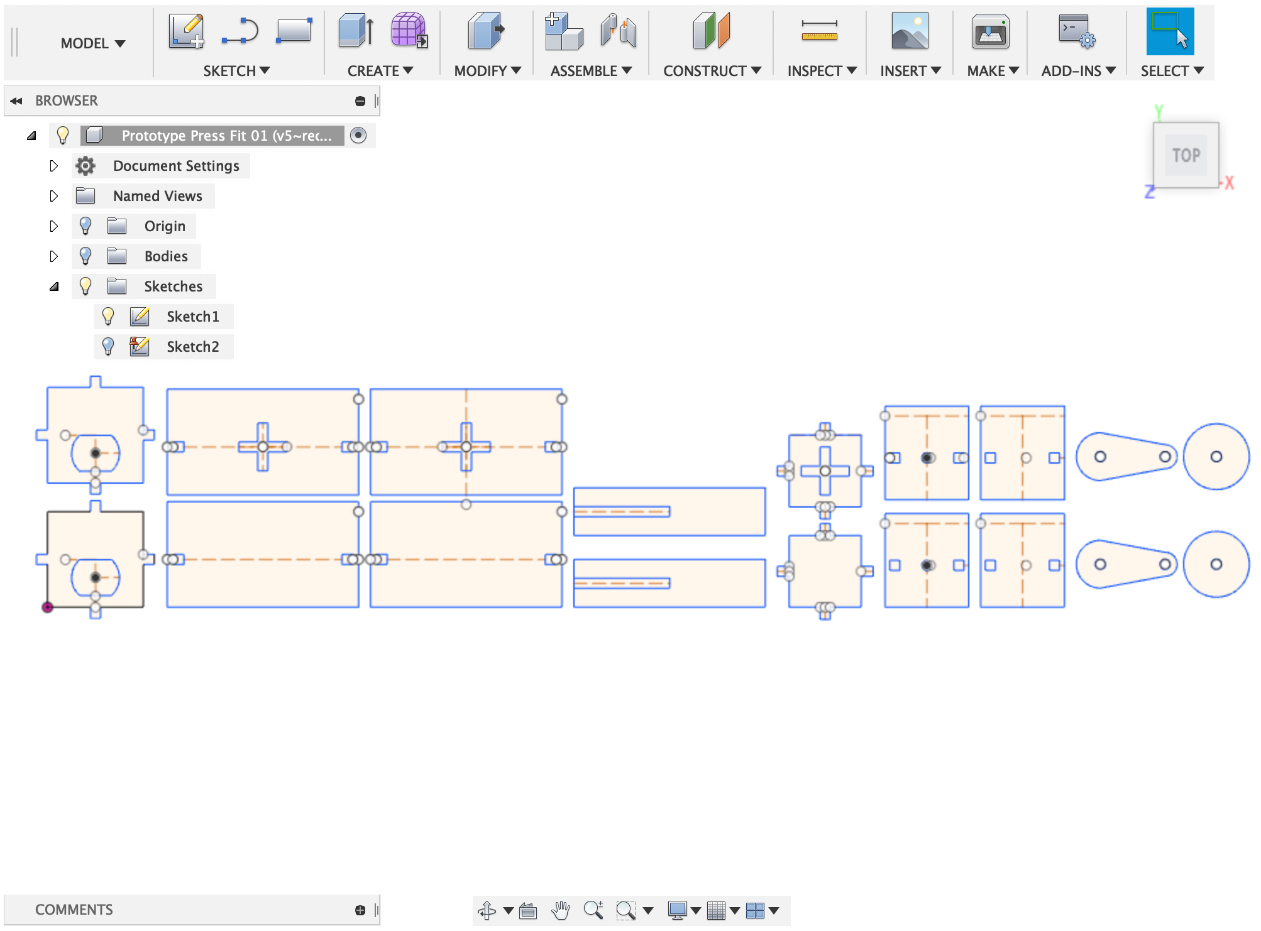
Task: Click the Create Sketch icon
Action: point(187,31)
